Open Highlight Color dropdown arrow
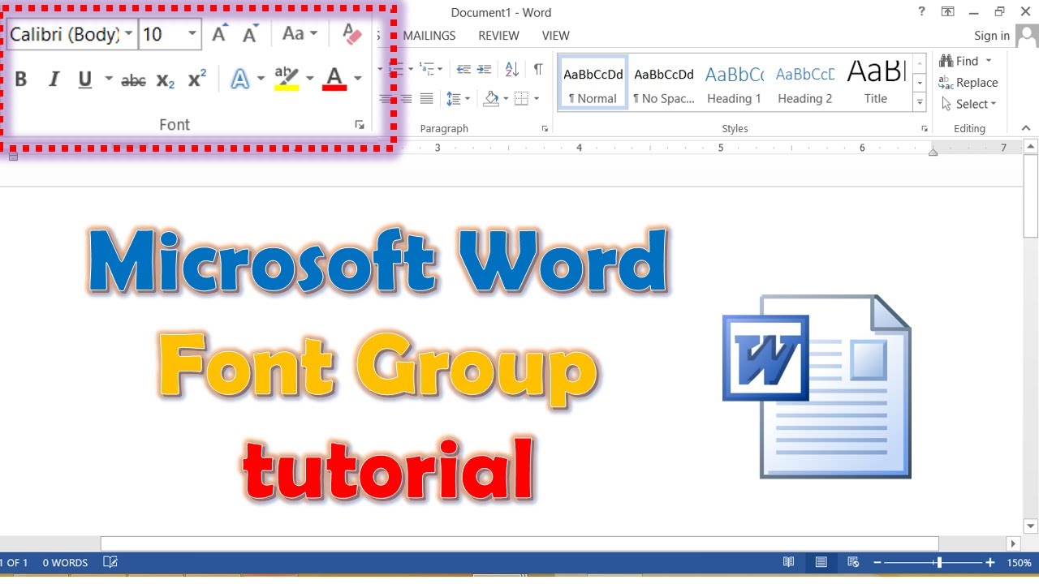The height and width of the screenshot is (584, 1039). [309, 79]
